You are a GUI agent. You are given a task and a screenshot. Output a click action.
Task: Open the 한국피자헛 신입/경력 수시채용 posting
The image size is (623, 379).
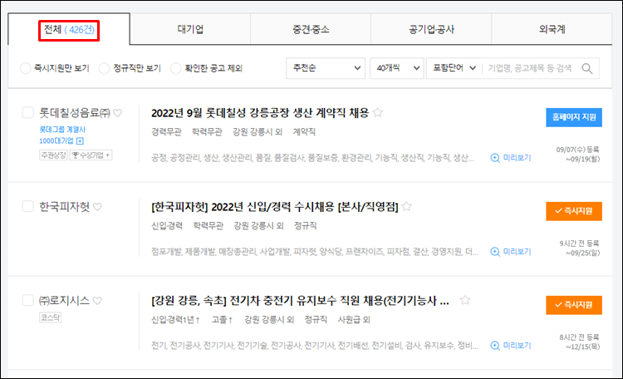coord(275,207)
